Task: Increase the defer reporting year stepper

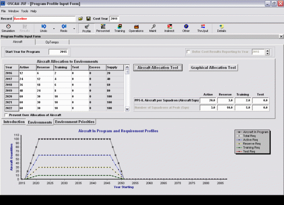Action: tap(267, 50)
